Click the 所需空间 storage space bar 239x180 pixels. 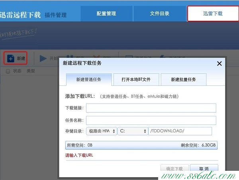141,146
